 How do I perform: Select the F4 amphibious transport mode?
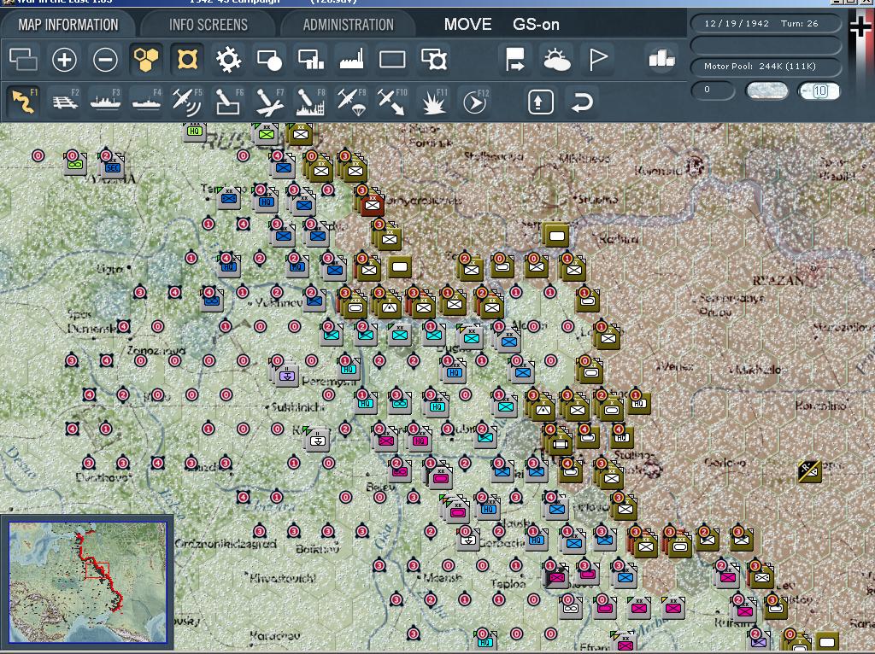pos(146,102)
